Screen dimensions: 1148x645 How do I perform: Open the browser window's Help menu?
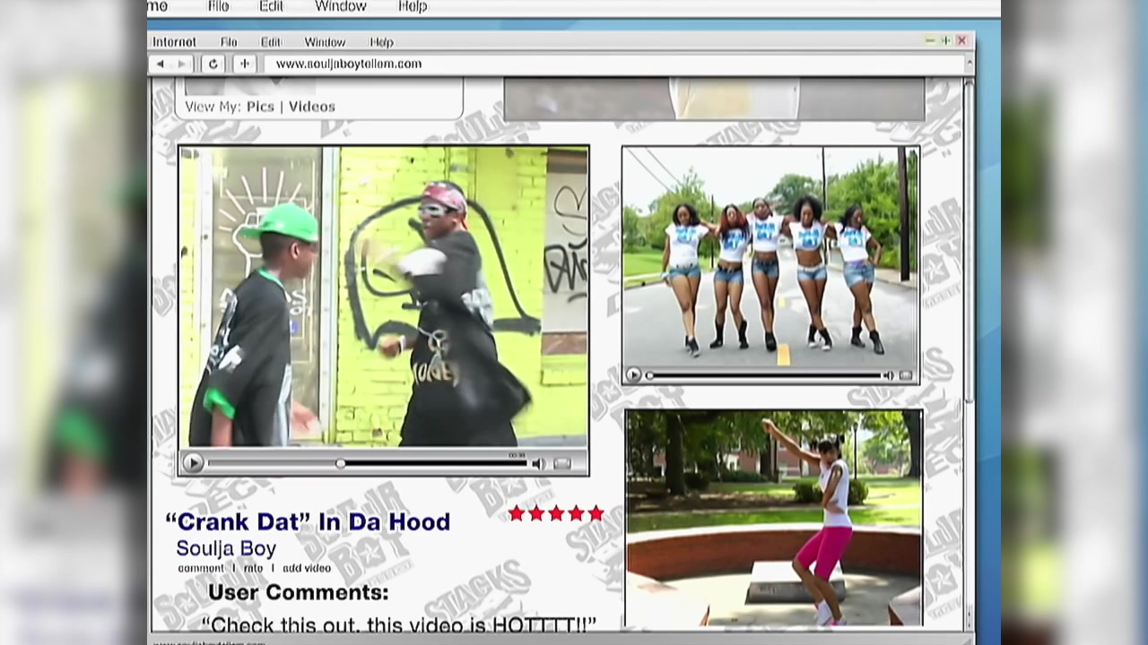click(x=381, y=42)
